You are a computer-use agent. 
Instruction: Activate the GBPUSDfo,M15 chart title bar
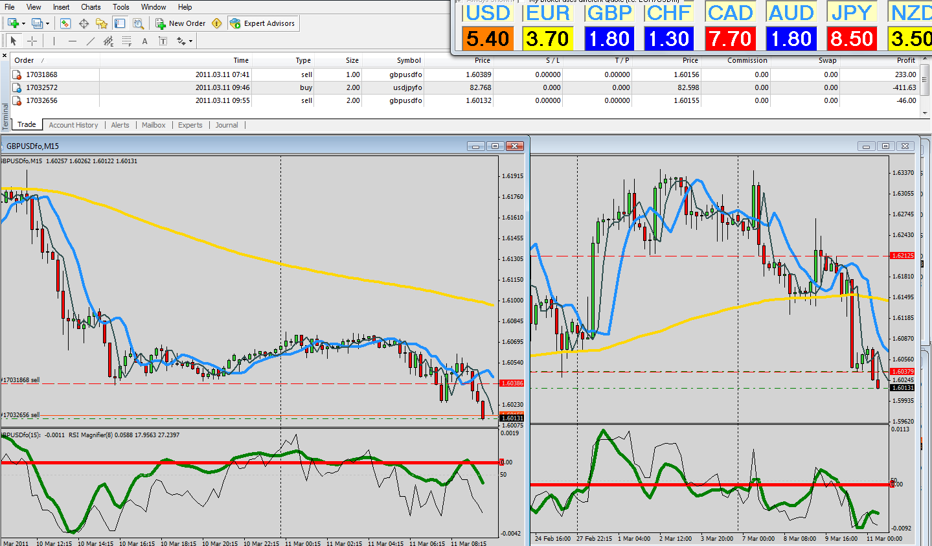pyautogui.click(x=265, y=146)
